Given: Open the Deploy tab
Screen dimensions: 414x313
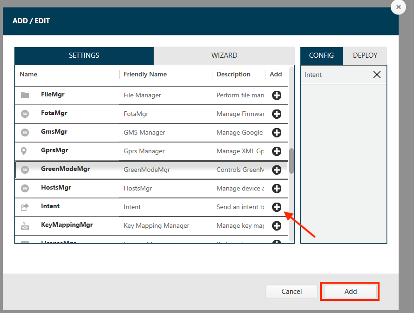Looking at the screenshot, I should pos(365,55).
